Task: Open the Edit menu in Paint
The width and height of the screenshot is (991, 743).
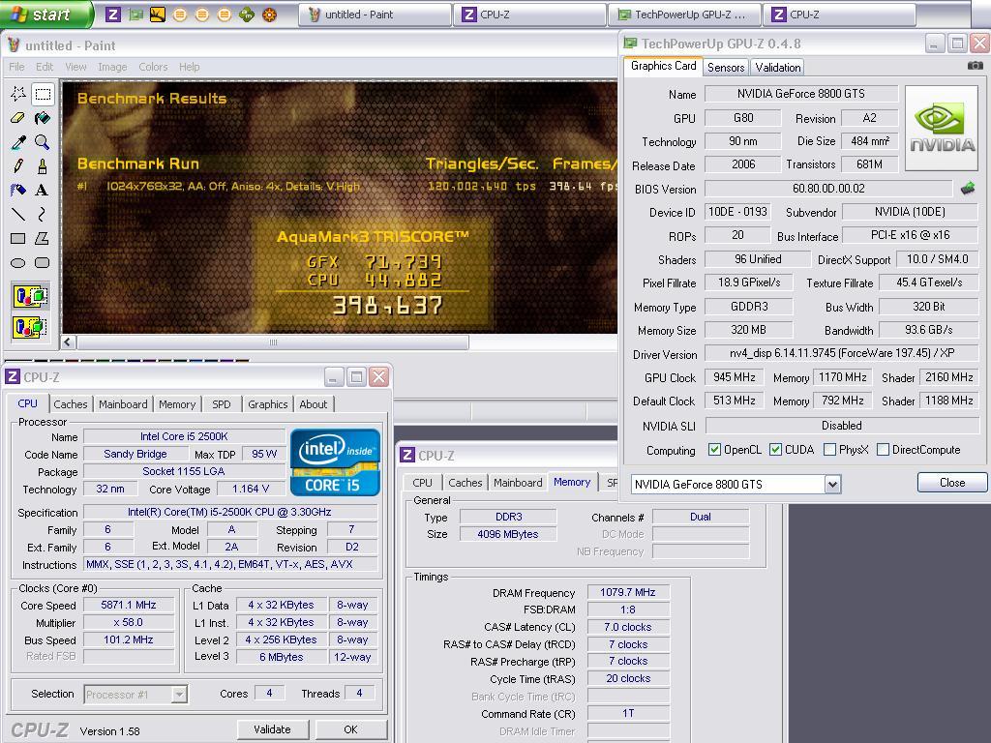Action: [x=45, y=67]
